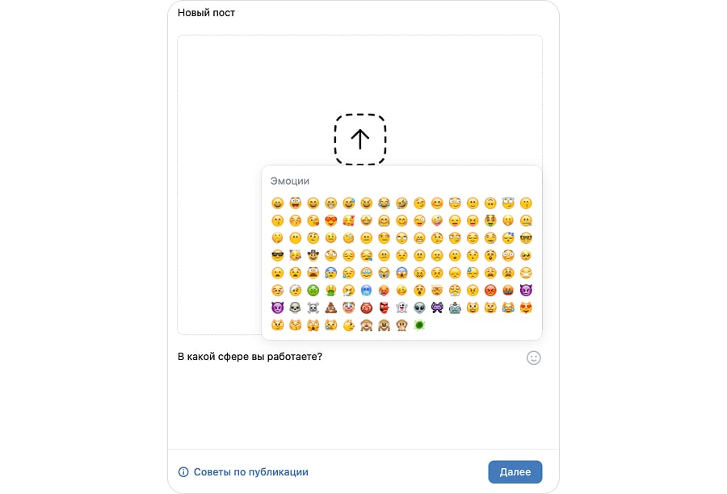Add the gray skull emoji
The height and width of the screenshot is (494, 727).
[296, 308]
